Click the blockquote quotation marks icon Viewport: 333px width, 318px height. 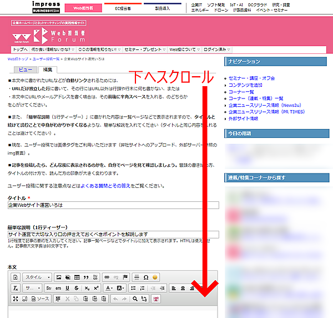[85, 277]
